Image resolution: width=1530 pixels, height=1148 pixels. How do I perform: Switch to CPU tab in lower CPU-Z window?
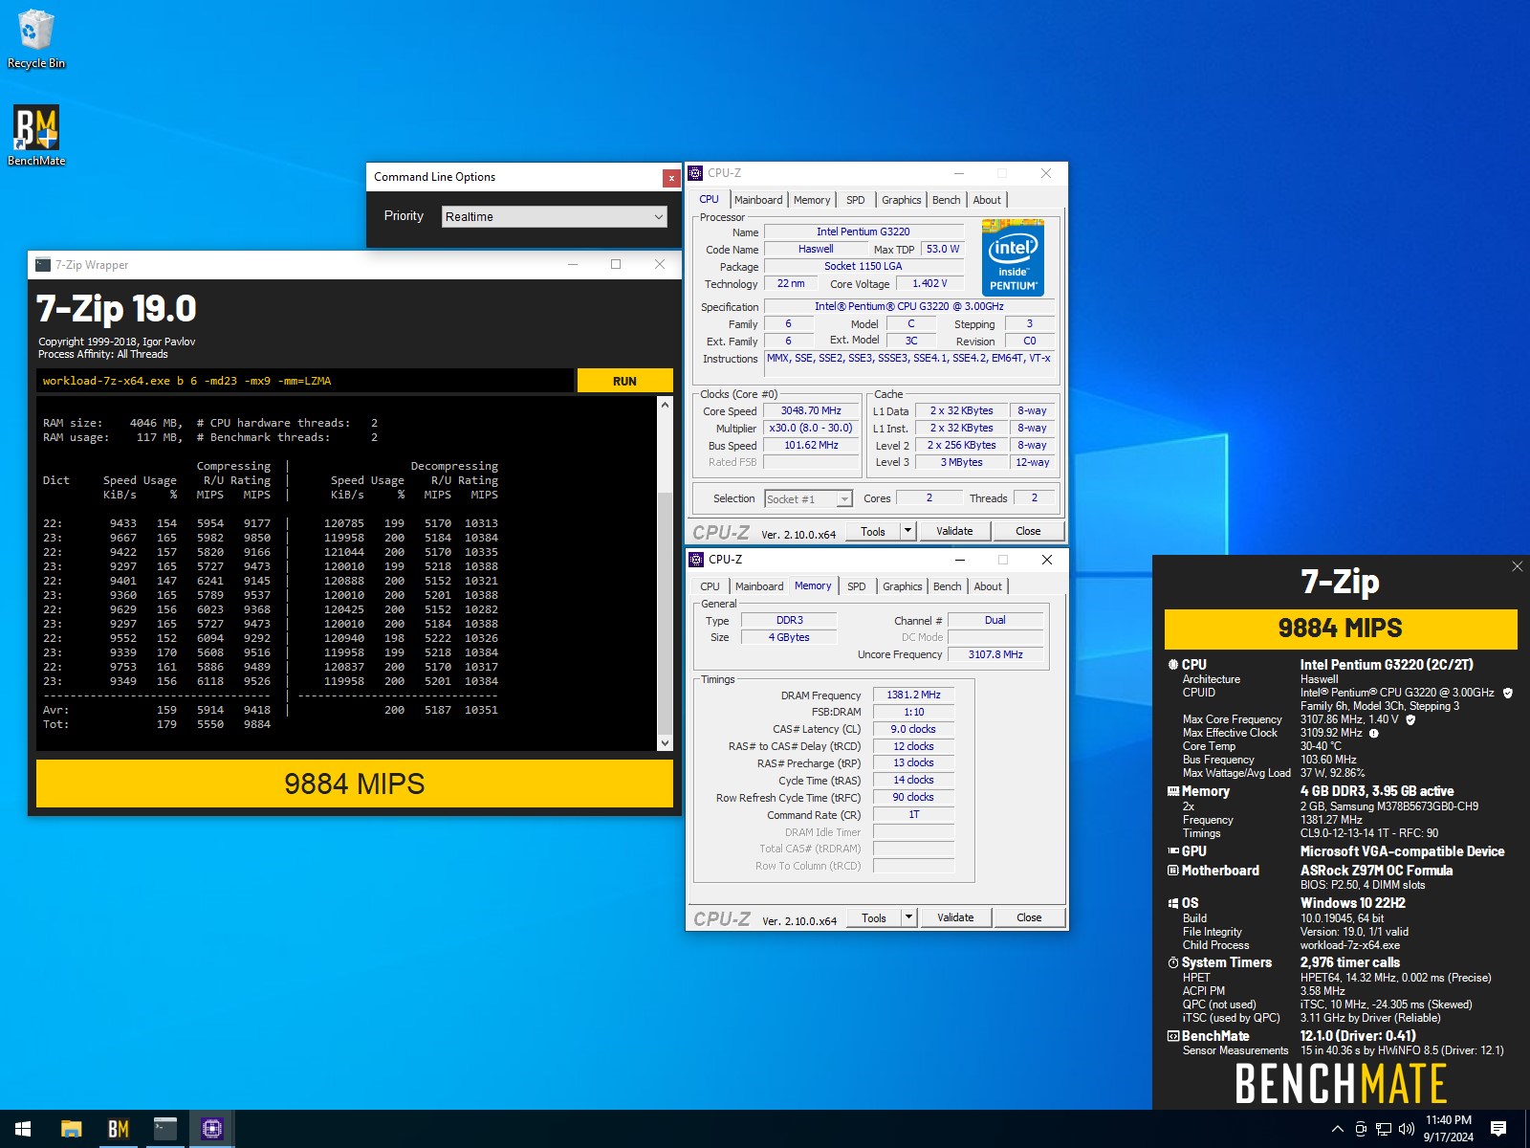coord(710,586)
